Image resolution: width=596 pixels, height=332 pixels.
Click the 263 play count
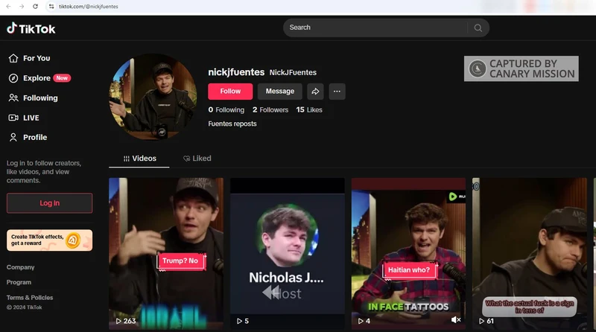126,321
